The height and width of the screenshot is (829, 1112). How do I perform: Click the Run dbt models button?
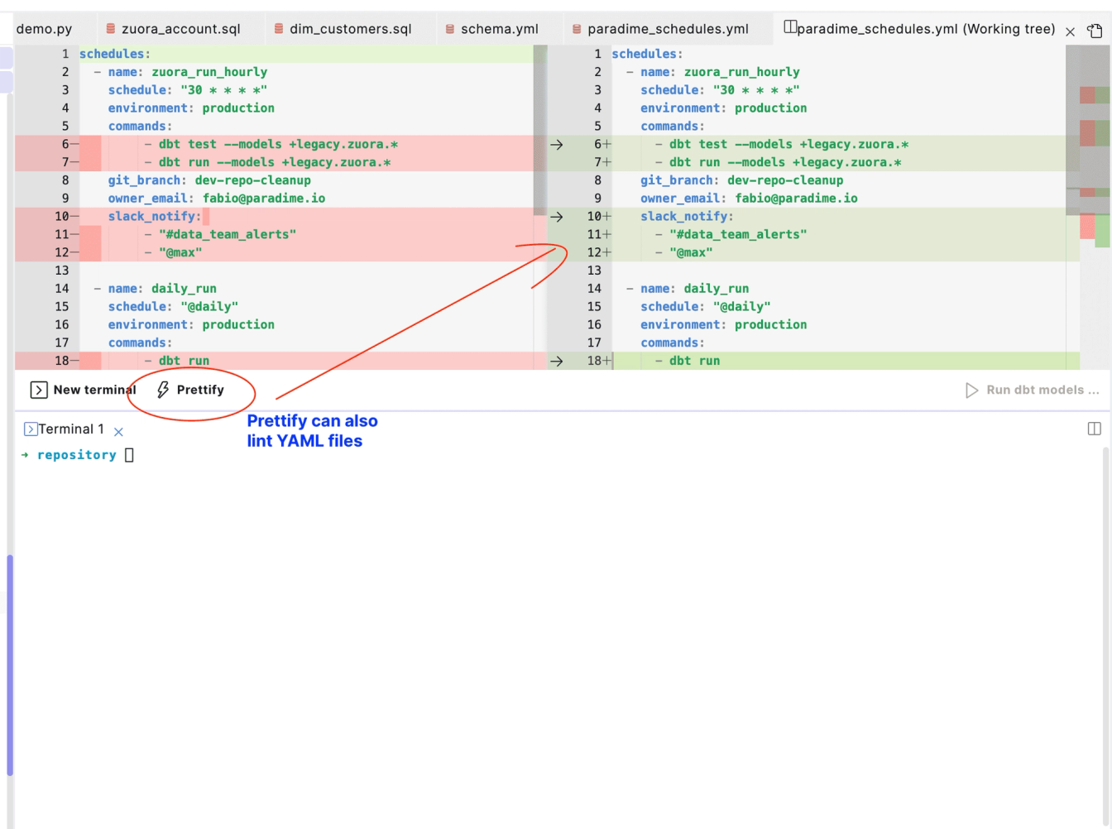click(x=1033, y=390)
